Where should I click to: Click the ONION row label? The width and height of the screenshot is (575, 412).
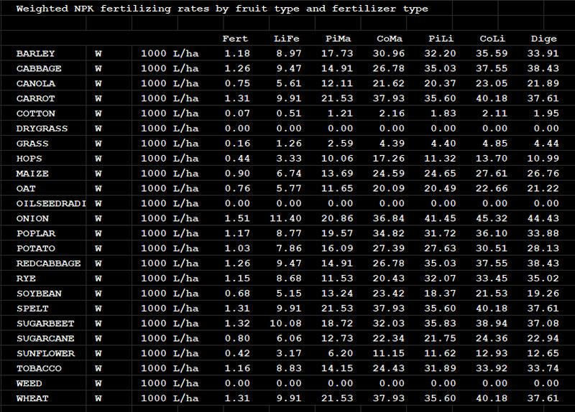point(32,218)
